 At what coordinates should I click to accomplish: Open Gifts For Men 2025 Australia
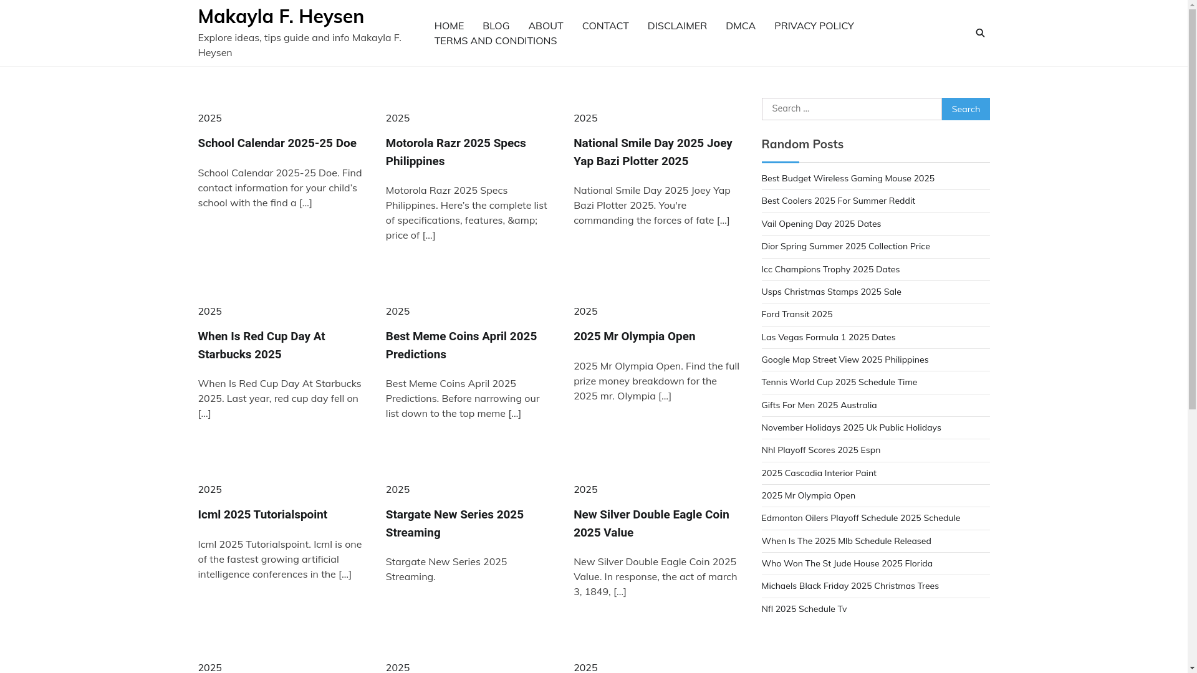[819, 405]
